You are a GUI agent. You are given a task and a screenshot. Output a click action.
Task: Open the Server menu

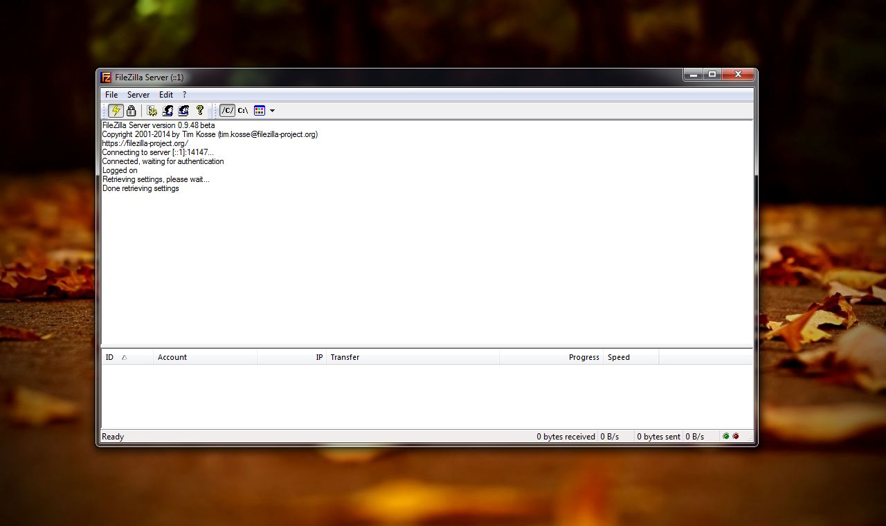coord(138,95)
